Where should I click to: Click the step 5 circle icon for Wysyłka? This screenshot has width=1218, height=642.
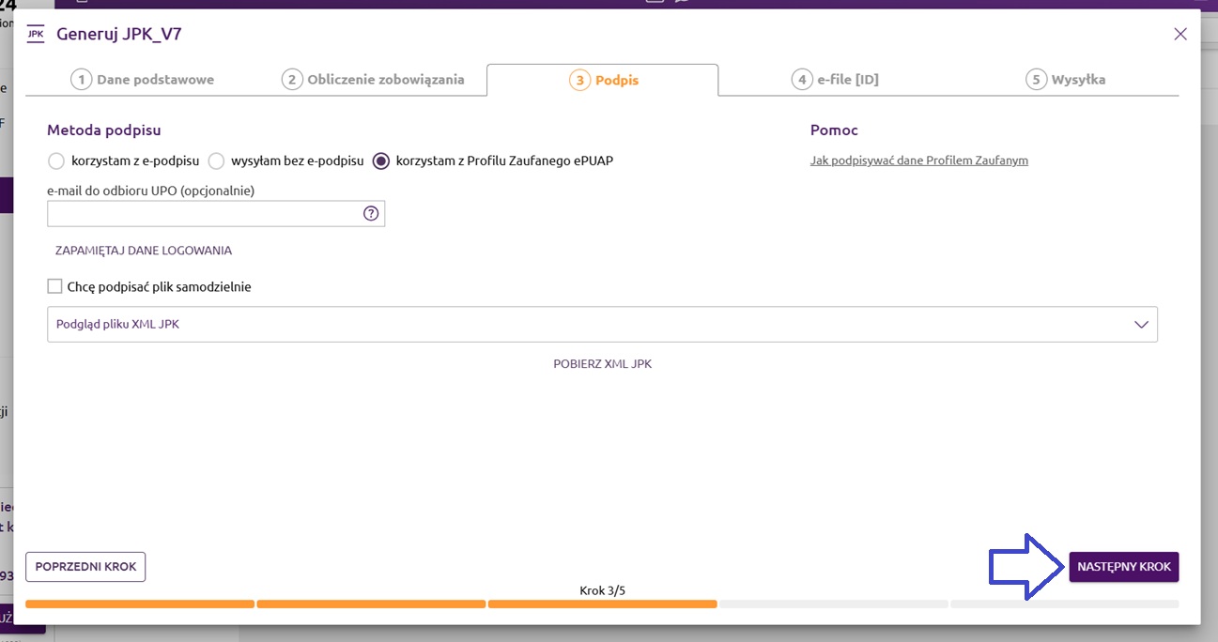click(x=1036, y=80)
